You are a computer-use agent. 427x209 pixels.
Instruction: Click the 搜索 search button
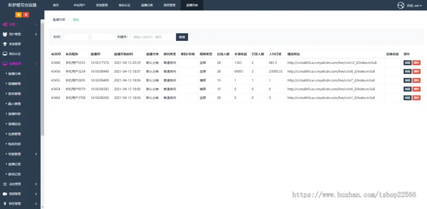182,37
